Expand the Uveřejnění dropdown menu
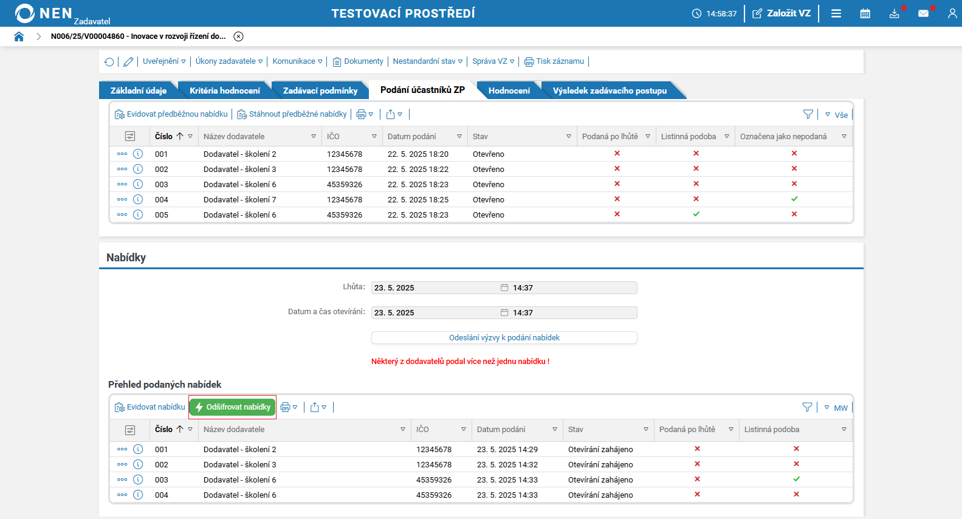Viewport: 962px width, 519px height. point(164,61)
